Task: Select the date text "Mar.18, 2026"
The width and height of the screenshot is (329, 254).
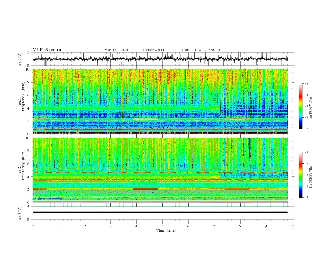Action: pyautogui.click(x=116, y=50)
